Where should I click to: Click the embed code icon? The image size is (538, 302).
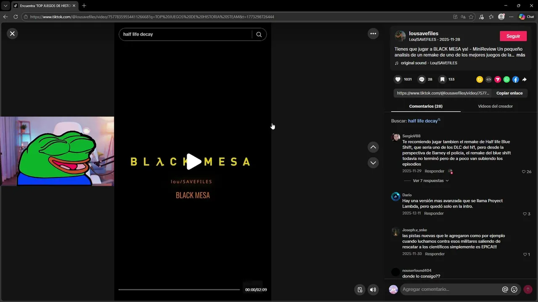coord(488,79)
